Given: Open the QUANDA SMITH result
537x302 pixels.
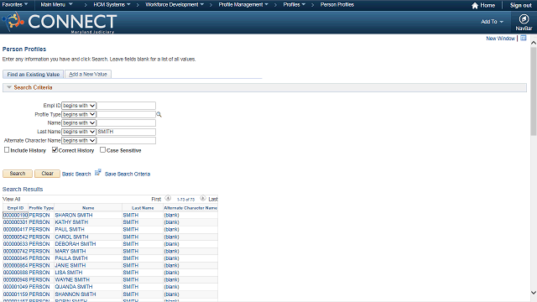Looking at the screenshot, I should click(74, 287).
